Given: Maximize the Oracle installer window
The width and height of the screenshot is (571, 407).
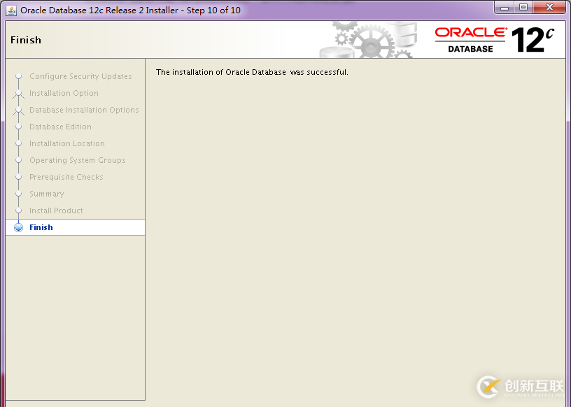Looking at the screenshot, I should [x=523, y=8].
